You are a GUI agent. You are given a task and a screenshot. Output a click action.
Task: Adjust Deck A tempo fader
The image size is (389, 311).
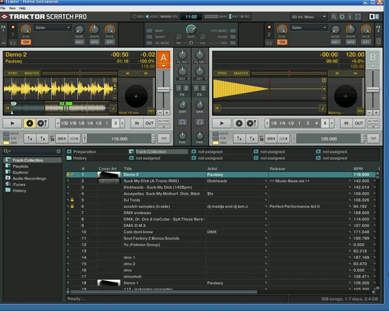(x=163, y=89)
